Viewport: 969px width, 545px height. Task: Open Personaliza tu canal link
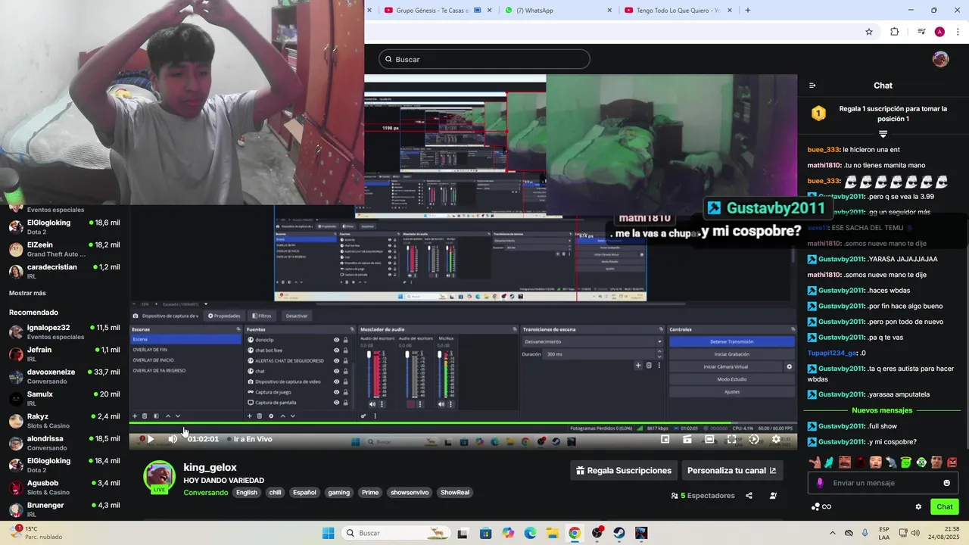(x=731, y=471)
